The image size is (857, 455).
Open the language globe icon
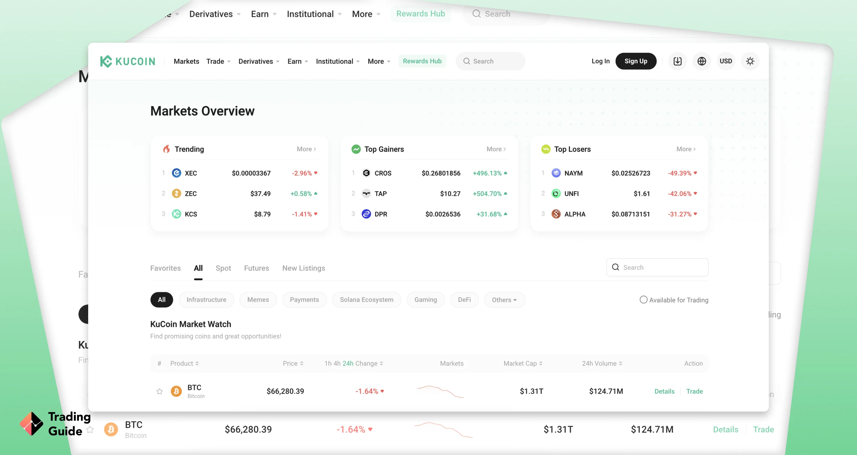[702, 61]
